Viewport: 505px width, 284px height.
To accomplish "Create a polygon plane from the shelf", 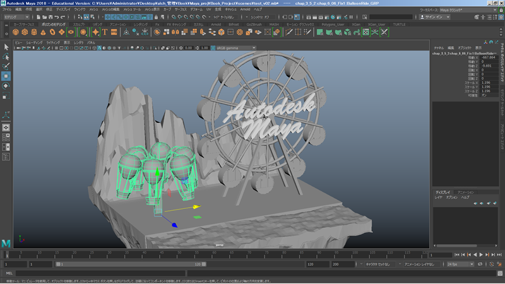I will (61, 32).
